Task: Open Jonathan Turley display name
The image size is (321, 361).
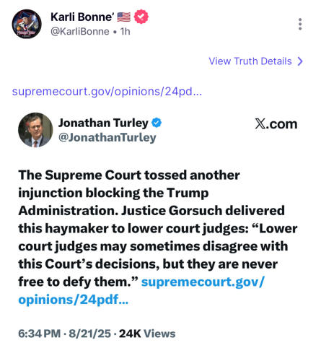Action: pos(103,123)
